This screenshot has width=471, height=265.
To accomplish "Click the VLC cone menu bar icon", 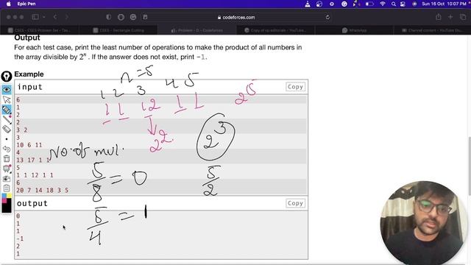I will [308, 4].
